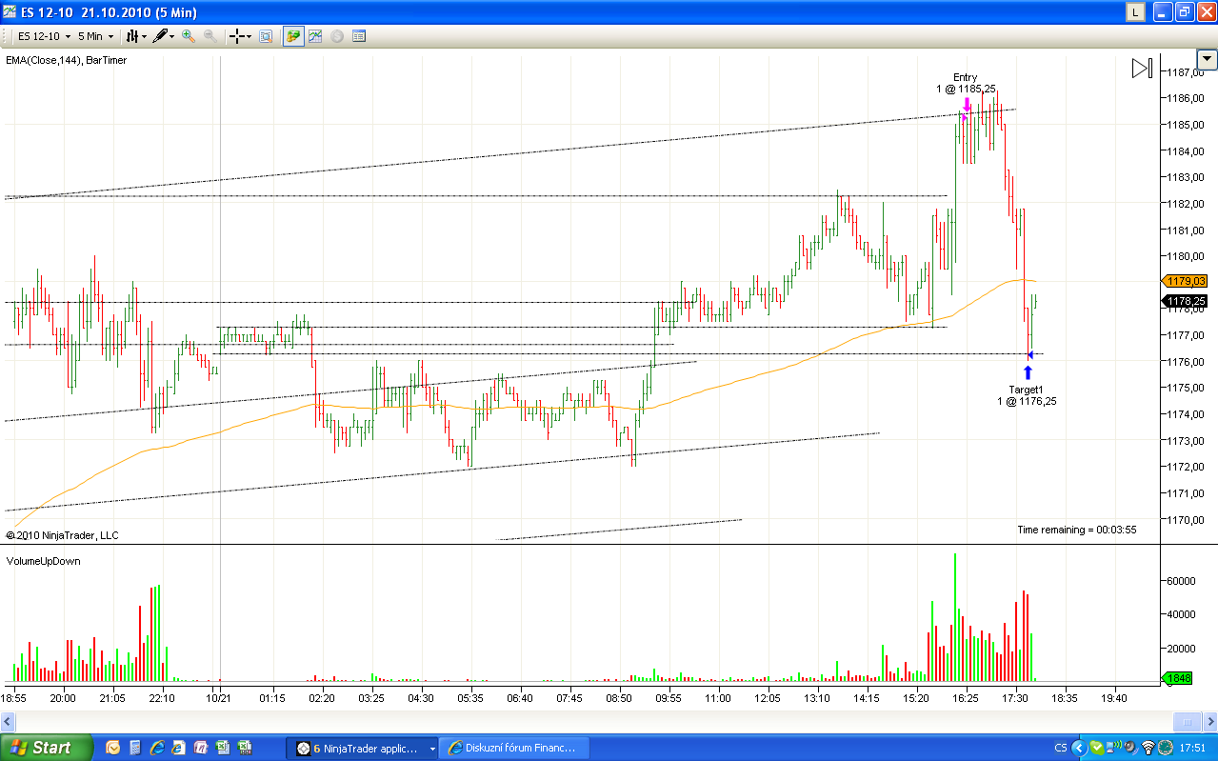Open the drawing tools pencil dropdown
Viewport: 1218px width, 761px height.
coord(164,36)
